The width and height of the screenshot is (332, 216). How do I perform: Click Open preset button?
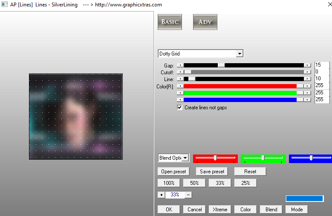(x=173, y=172)
